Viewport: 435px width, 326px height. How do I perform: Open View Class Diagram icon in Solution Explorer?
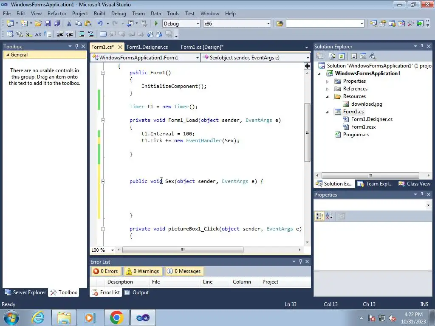tap(372, 56)
